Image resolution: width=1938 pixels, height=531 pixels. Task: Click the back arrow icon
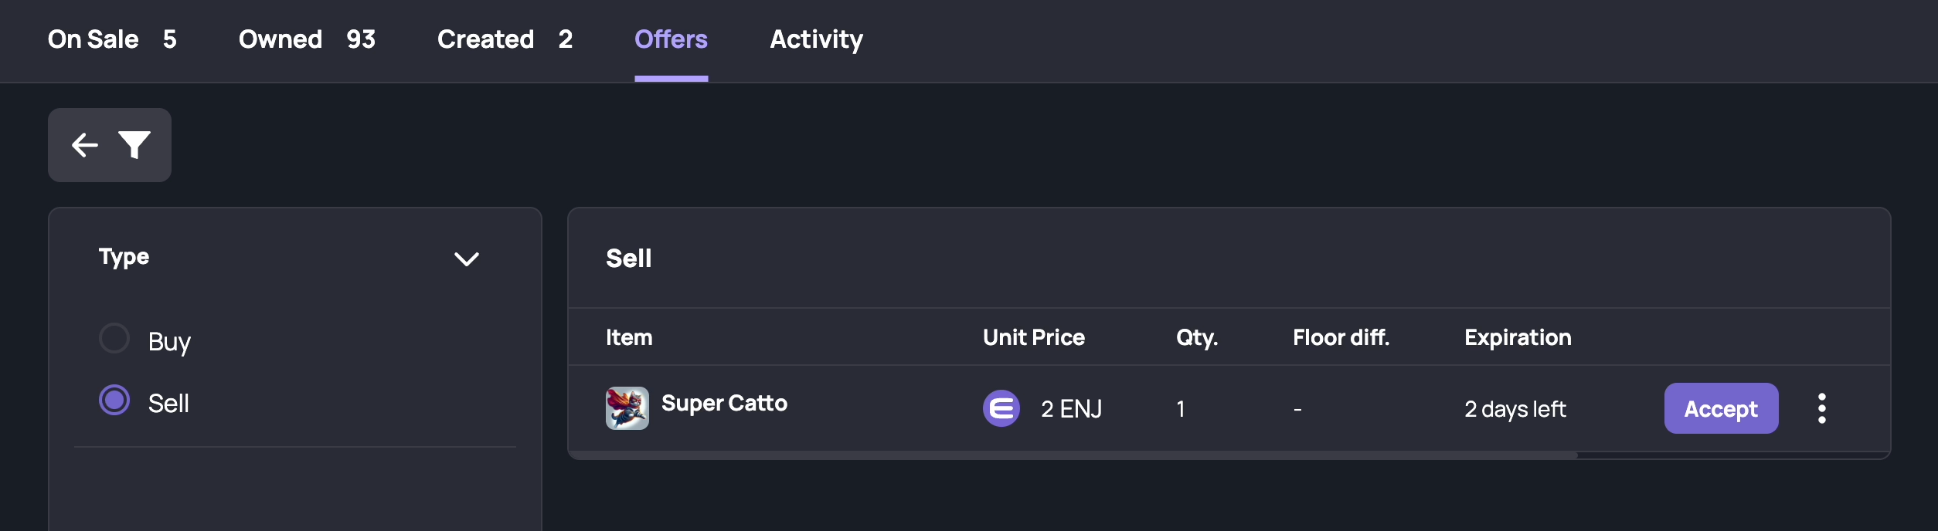(x=85, y=145)
